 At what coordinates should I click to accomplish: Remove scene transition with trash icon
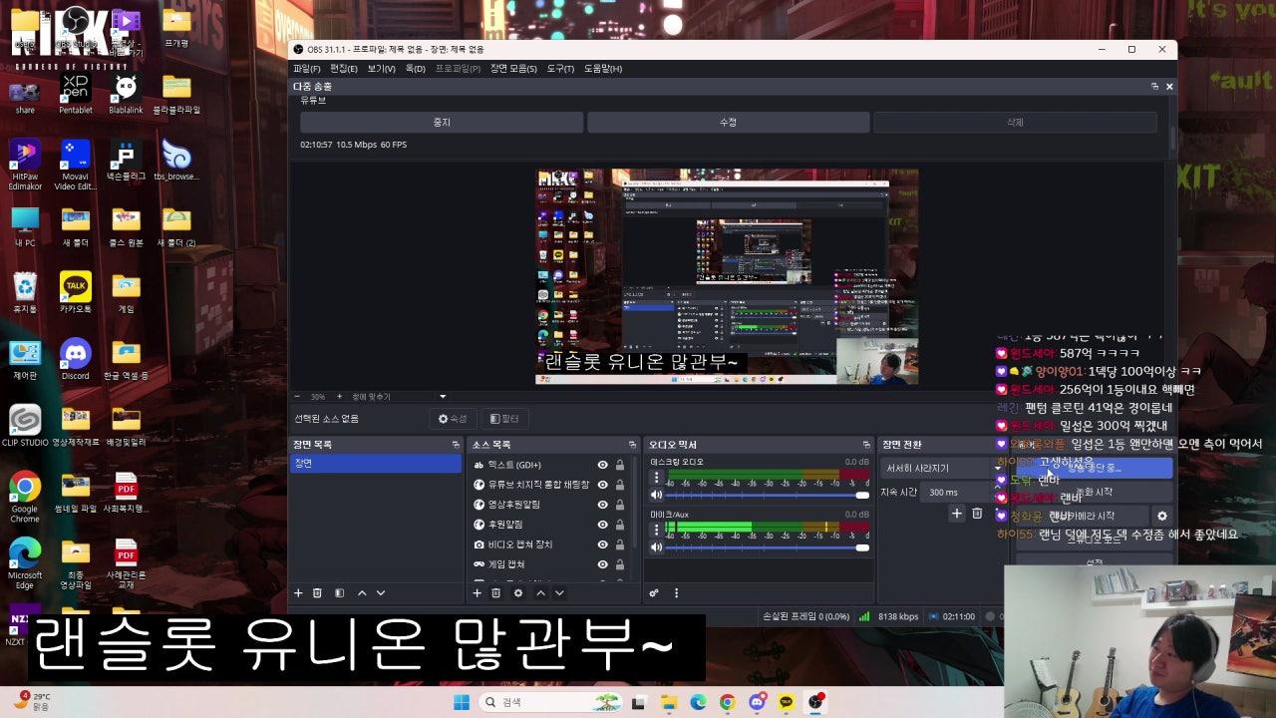click(x=977, y=514)
